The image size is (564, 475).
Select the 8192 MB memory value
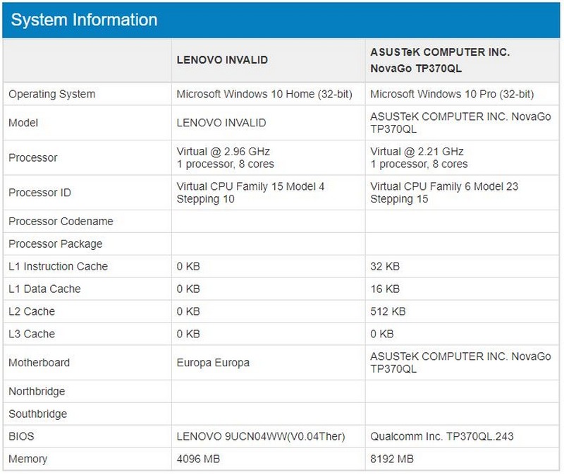click(392, 459)
